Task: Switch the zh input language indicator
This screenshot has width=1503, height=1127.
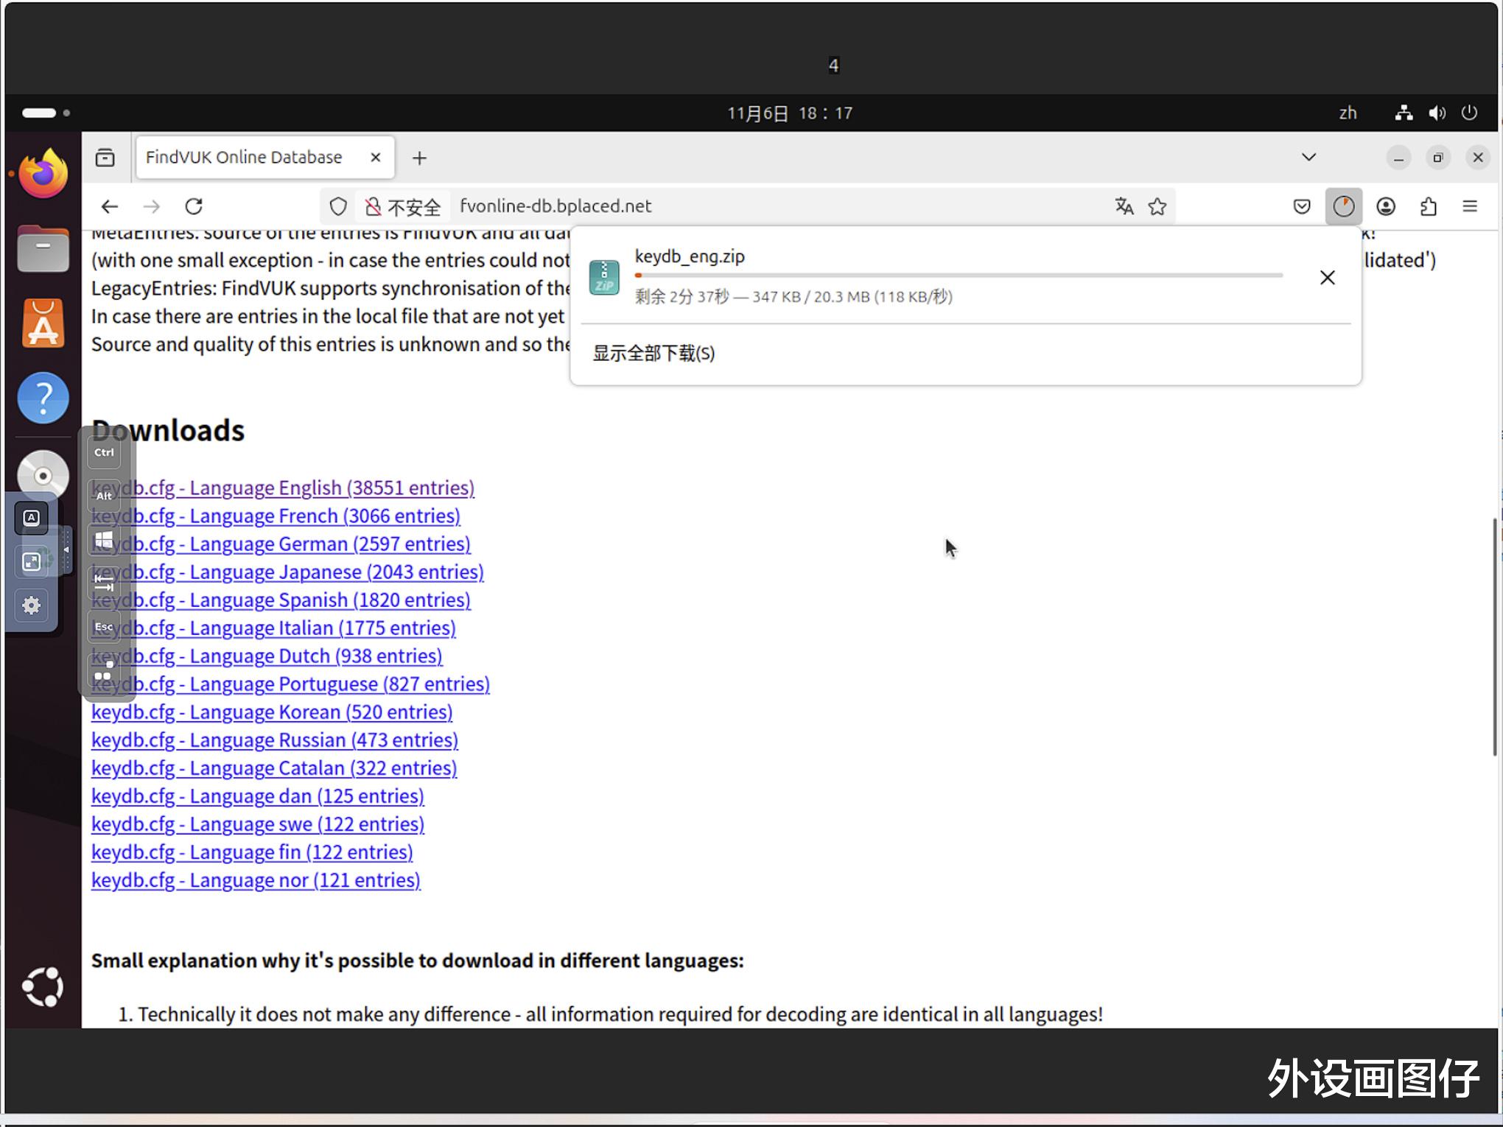Action: (1348, 113)
